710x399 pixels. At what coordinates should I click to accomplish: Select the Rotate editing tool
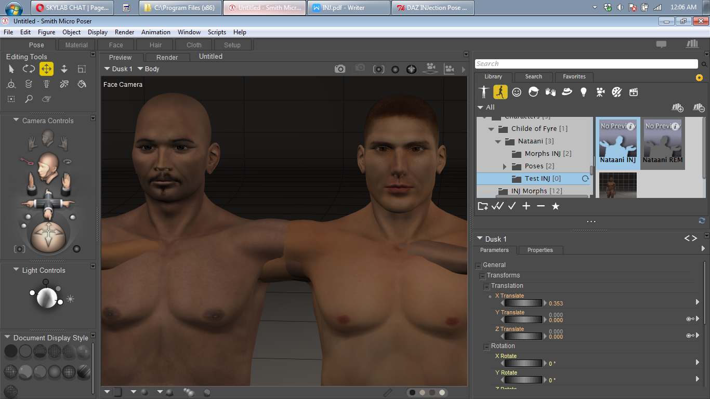coord(29,69)
